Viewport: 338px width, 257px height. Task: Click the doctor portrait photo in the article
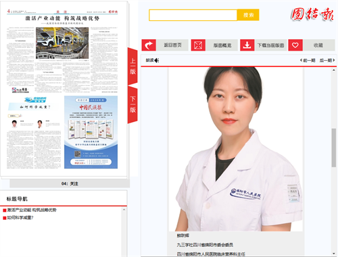pyautogui.click(x=236, y=149)
